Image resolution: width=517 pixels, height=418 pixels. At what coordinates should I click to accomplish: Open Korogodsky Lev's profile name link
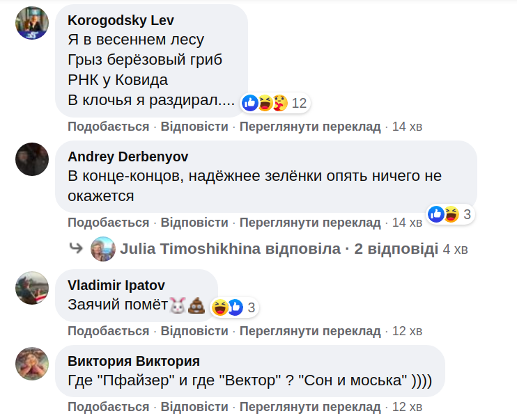click(x=121, y=20)
